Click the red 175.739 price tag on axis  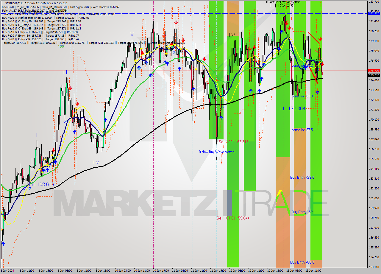[374, 71]
